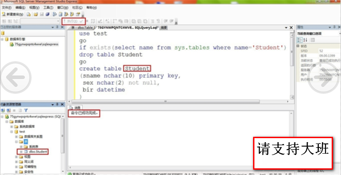This screenshot has height=175, width=341.
Task: Click the New Query (新建查询) button
Action: pyautogui.click(x=12, y=14)
